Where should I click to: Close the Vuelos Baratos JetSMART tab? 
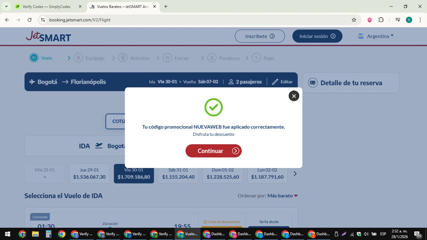tap(155, 6)
